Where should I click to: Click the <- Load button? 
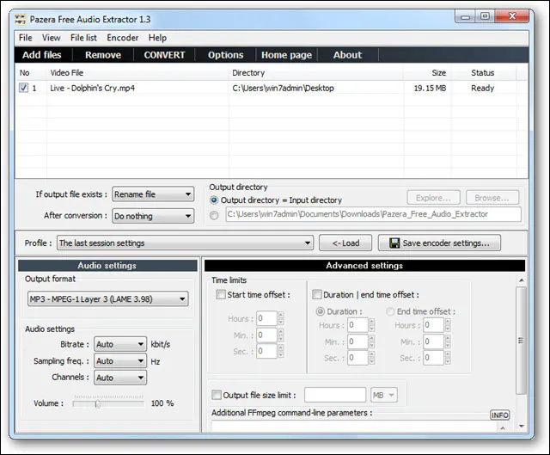click(x=345, y=243)
